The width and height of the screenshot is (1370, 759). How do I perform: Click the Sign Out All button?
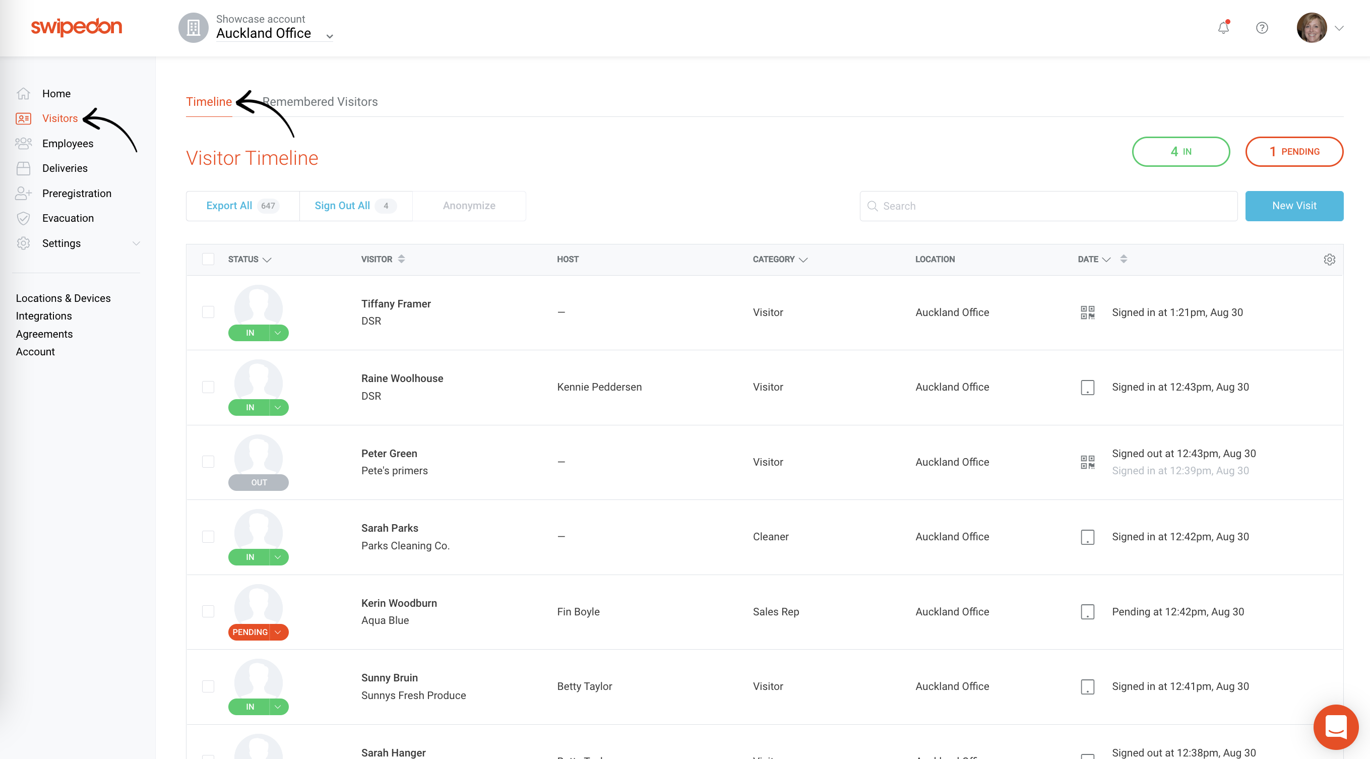pyautogui.click(x=356, y=206)
